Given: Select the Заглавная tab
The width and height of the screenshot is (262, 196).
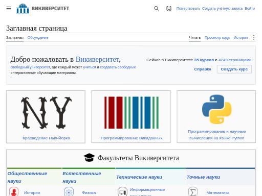Looking at the screenshot, I should pos(15,37).
